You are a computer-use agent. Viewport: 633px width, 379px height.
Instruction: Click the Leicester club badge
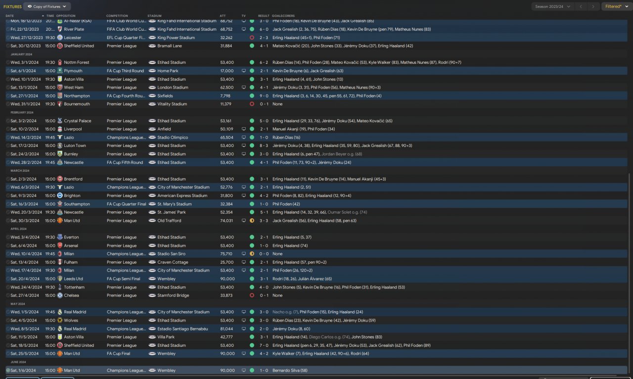point(60,38)
